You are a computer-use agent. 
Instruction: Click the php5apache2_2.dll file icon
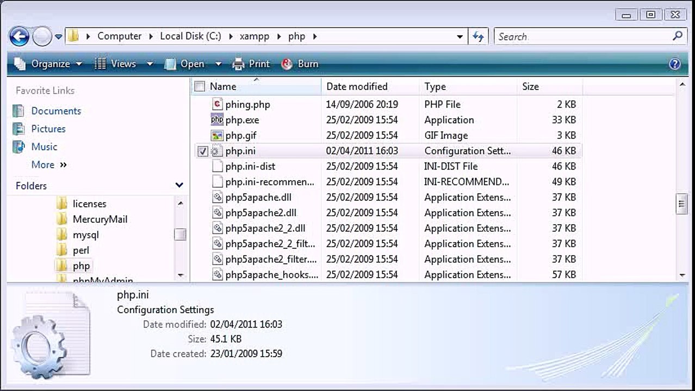(217, 228)
